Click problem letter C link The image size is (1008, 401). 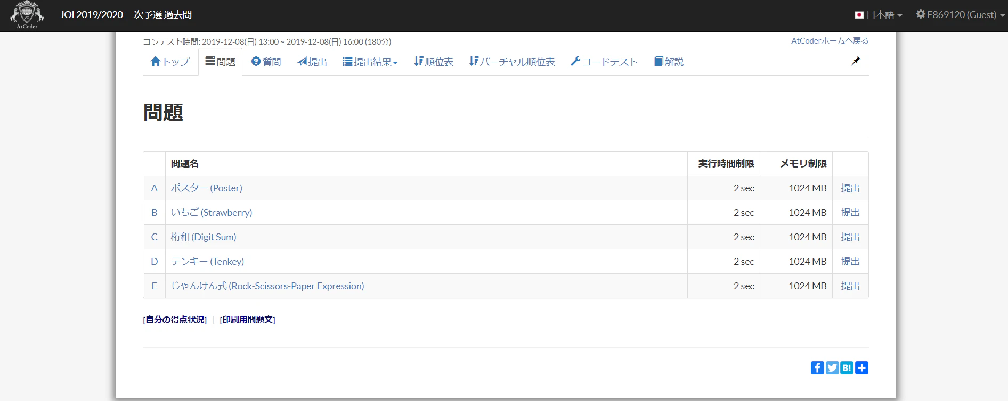(x=155, y=237)
